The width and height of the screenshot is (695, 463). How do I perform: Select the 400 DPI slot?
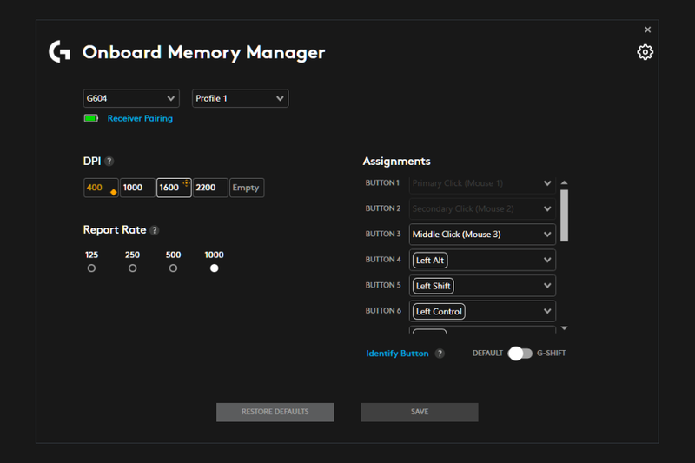(x=101, y=188)
